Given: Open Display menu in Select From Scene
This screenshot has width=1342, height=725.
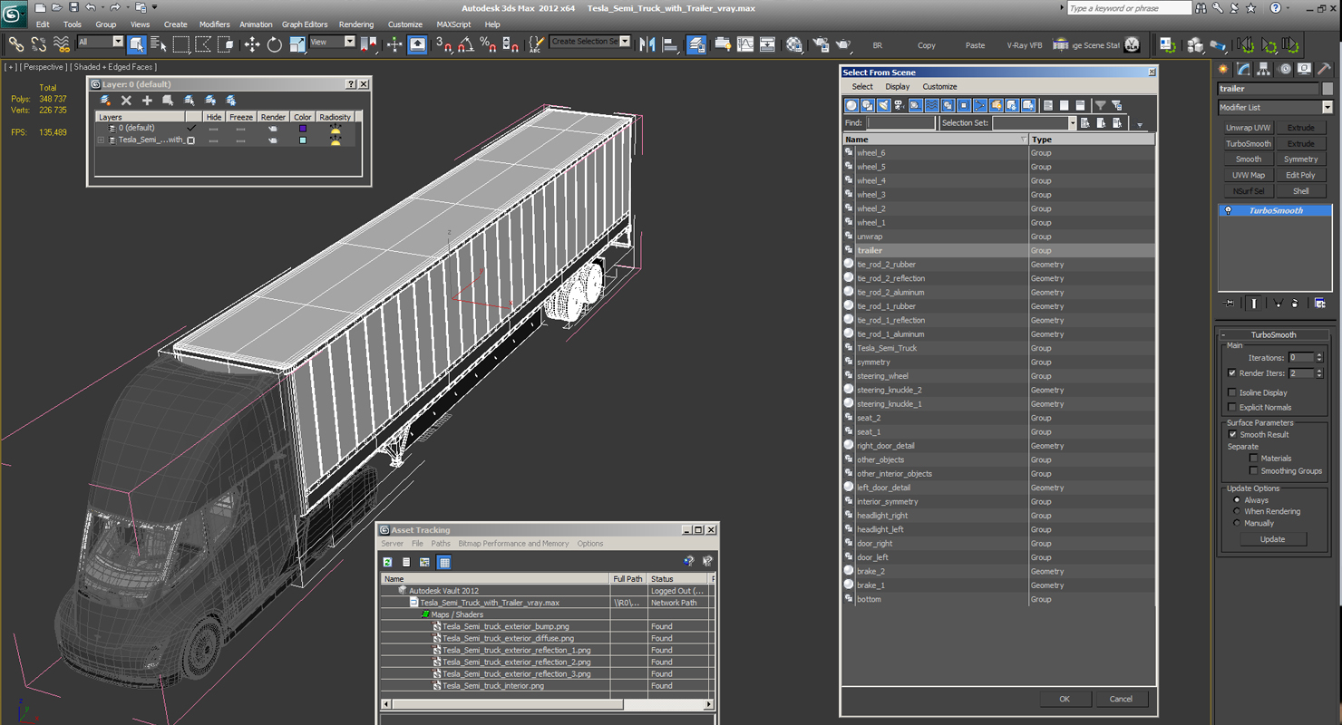Looking at the screenshot, I should pyautogui.click(x=897, y=87).
